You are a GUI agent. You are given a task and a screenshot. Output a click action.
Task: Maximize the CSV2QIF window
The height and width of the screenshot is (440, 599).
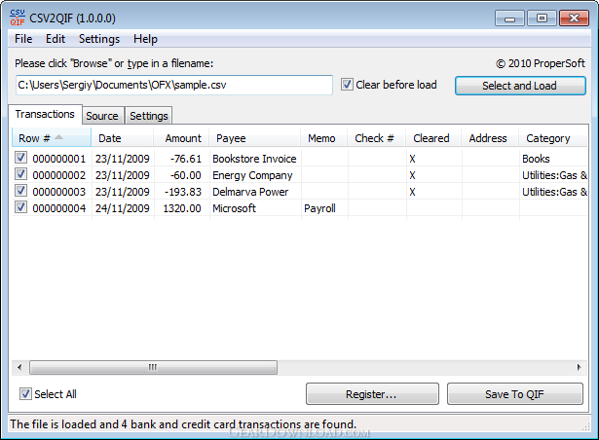pos(542,18)
